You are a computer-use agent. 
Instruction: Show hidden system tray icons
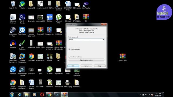(140, 95)
